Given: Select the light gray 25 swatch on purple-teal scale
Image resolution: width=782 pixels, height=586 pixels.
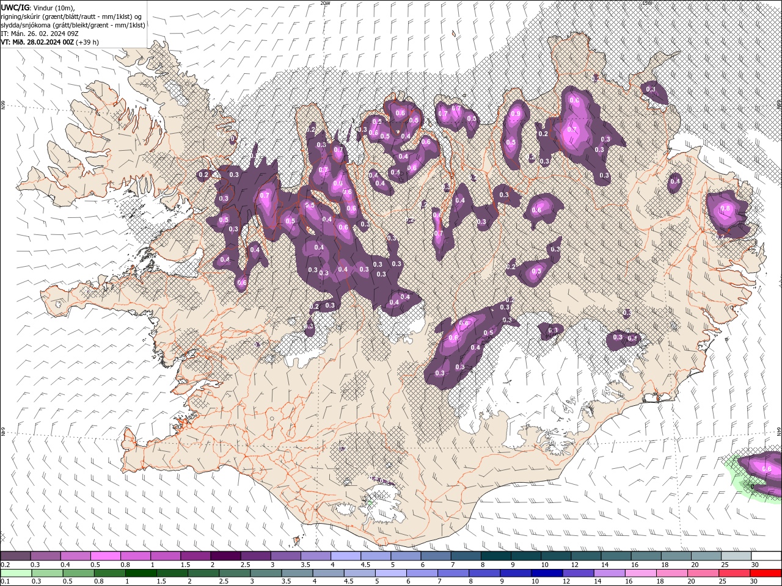Looking at the screenshot, I should (x=736, y=556).
